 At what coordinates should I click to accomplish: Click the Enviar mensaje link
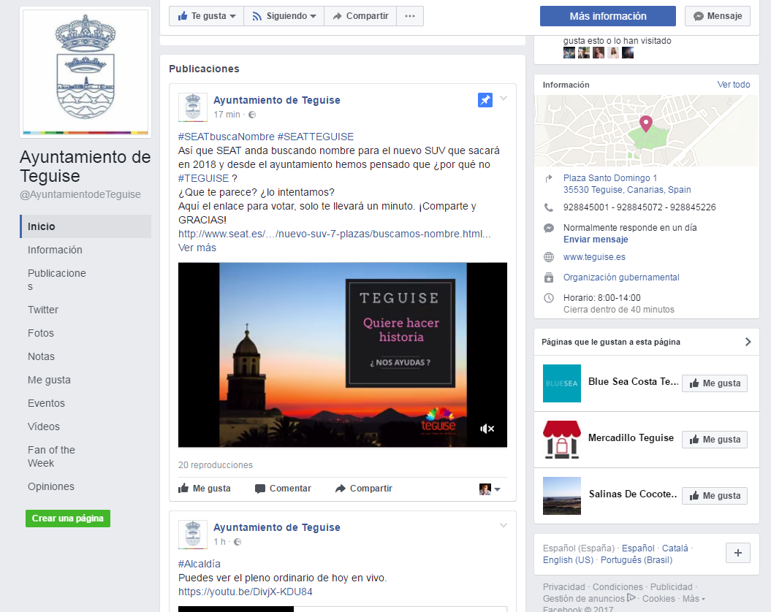(596, 240)
